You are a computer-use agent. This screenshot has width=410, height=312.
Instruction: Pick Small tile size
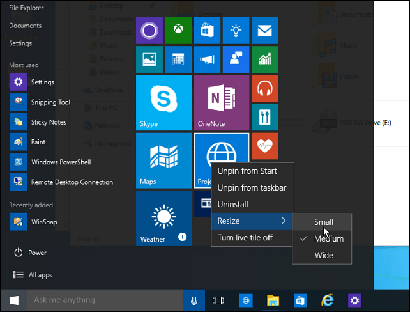(x=322, y=222)
